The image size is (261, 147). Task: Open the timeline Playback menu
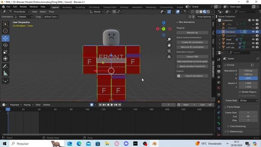pos(15,105)
